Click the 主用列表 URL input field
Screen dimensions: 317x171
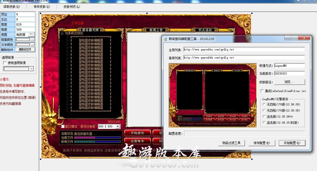click(x=244, y=50)
